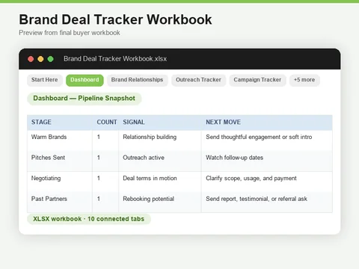
Task: Click the count cell in Negotiating row
Action: point(105,182)
